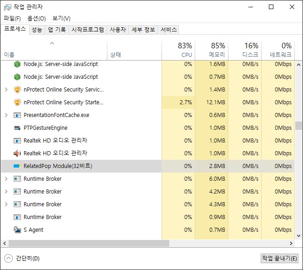Sort by the 디스크 column header
This screenshot has height=270, width=303.
(245, 51)
